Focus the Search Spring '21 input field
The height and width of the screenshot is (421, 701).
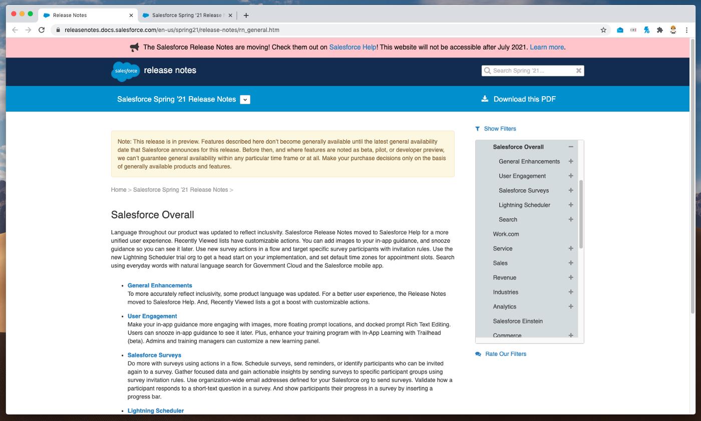(x=532, y=71)
